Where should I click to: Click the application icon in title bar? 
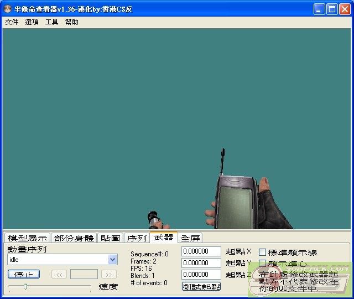click(x=8, y=9)
